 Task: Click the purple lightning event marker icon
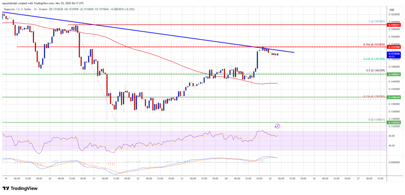[x=277, y=126]
